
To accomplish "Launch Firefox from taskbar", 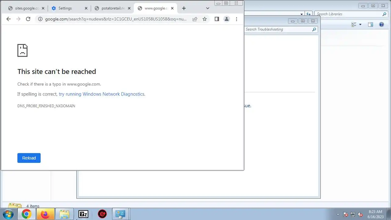I will [x=45, y=214].
